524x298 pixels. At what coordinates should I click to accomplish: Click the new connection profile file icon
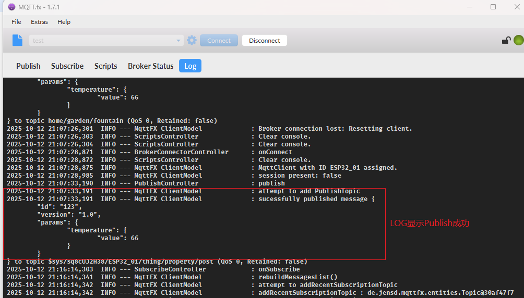17,41
